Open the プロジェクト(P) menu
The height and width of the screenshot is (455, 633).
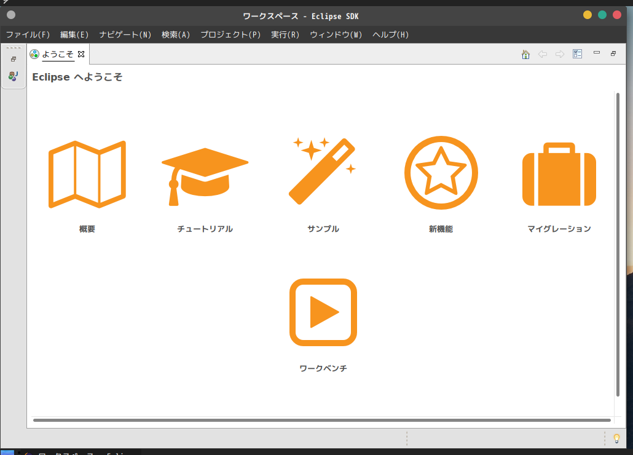pyautogui.click(x=230, y=34)
